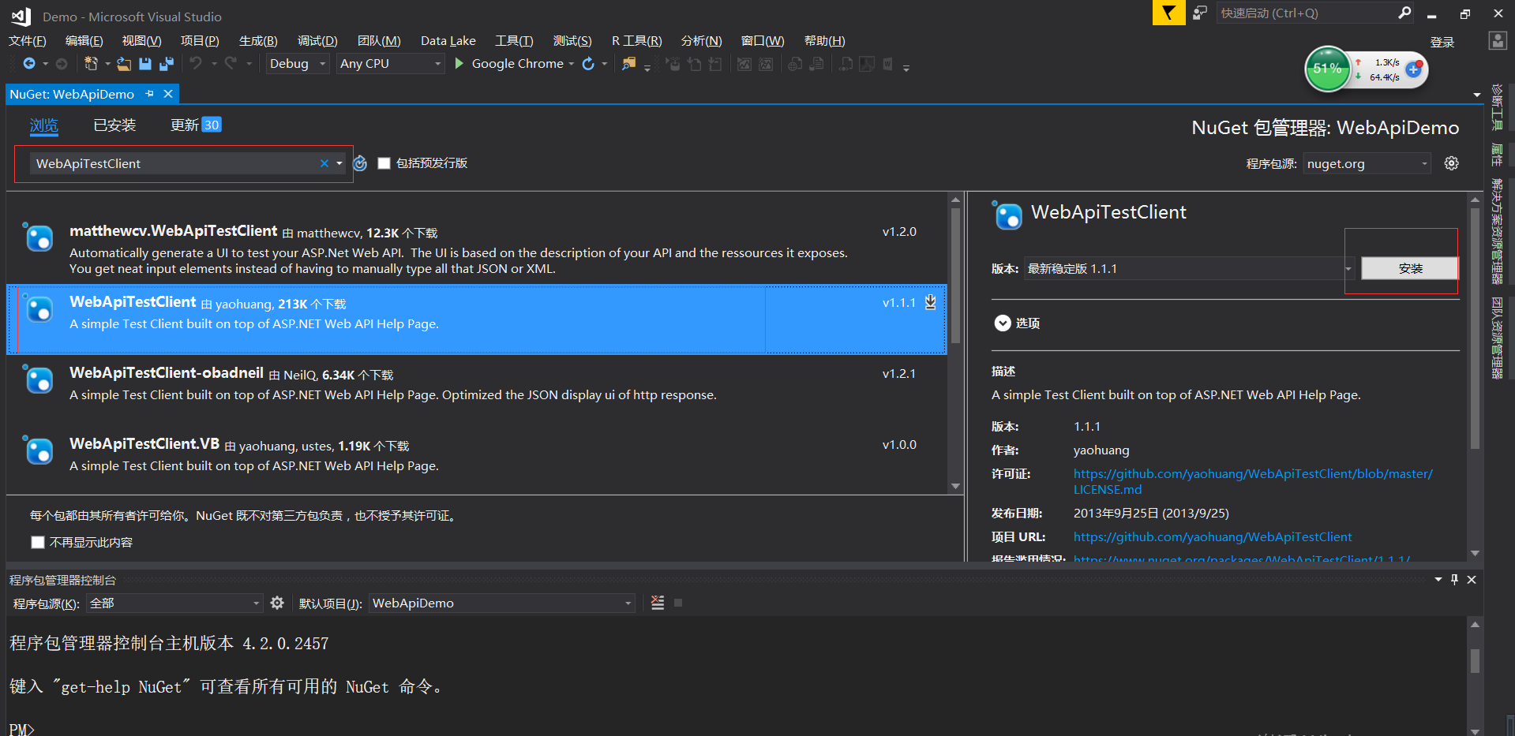Screen dimensions: 1515x736
Task: Expand the Options section chevron
Action: click(1003, 323)
